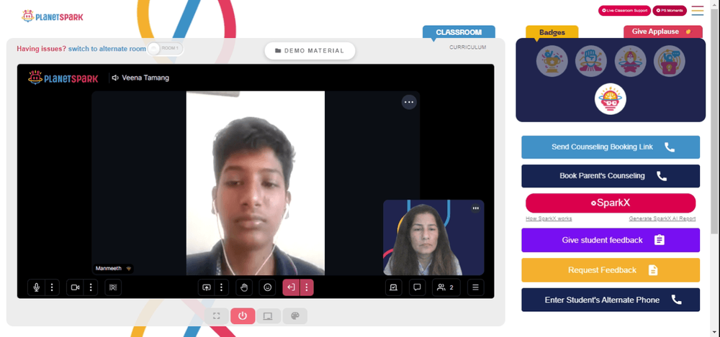Screen dimensions: 720x337
Task: Open microphone options three-dot menu
Action: point(52,287)
